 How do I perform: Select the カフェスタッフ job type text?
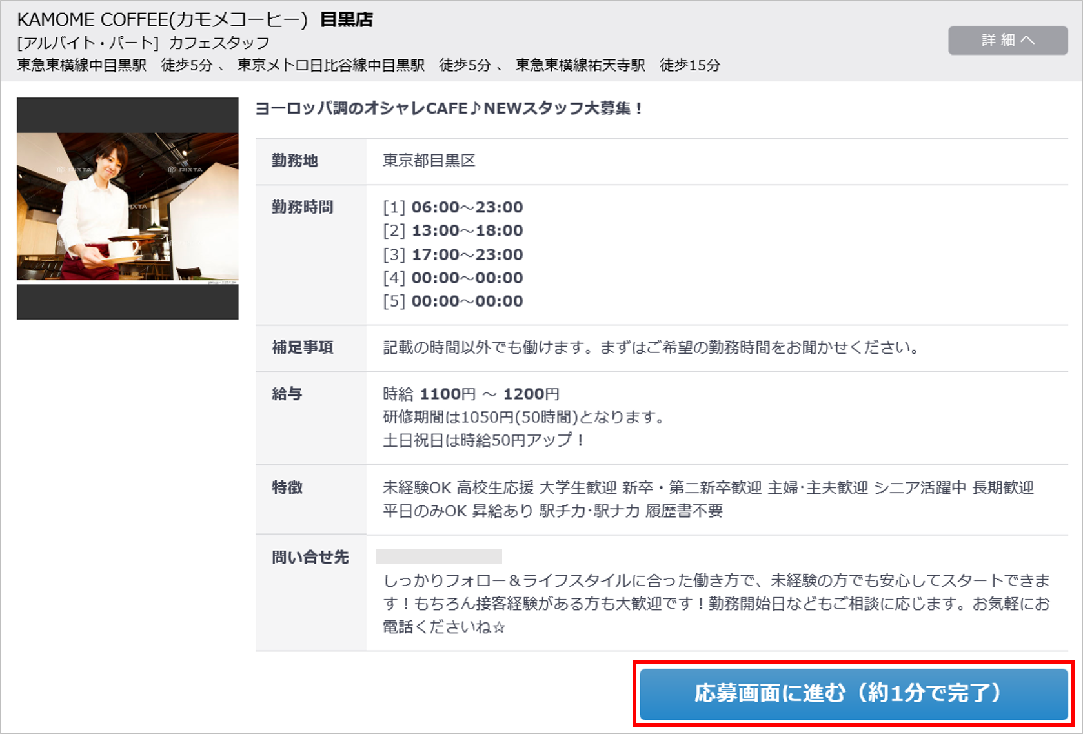coord(219,43)
